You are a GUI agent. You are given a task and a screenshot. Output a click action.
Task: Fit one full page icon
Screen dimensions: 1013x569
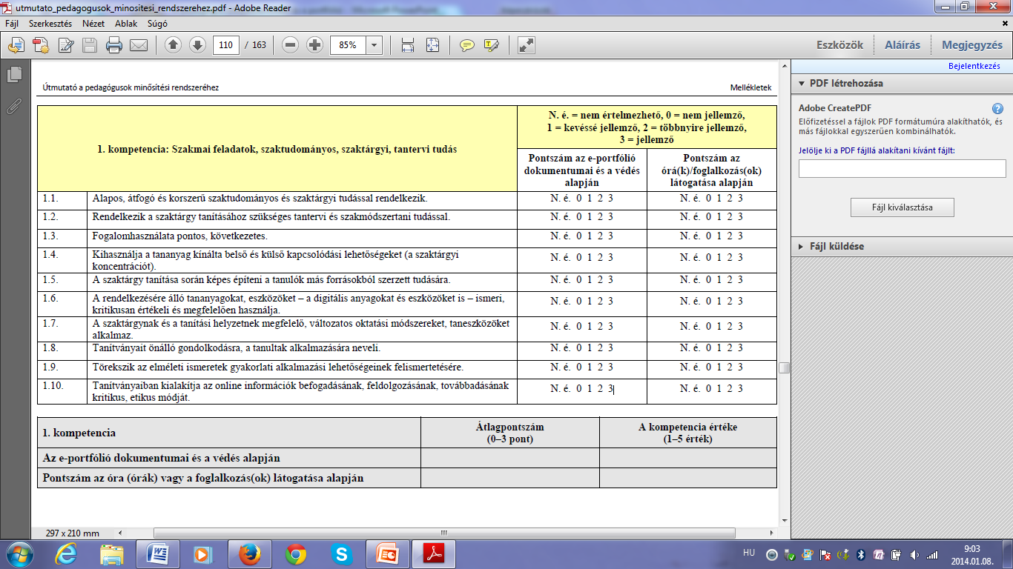pyautogui.click(x=433, y=45)
